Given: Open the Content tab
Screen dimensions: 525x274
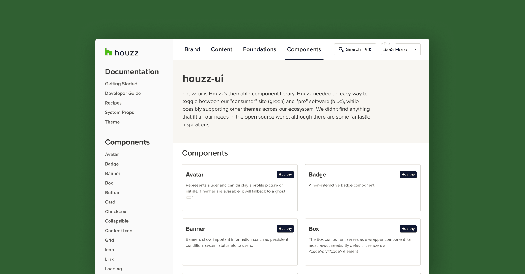Looking at the screenshot, I should [222, 49].
